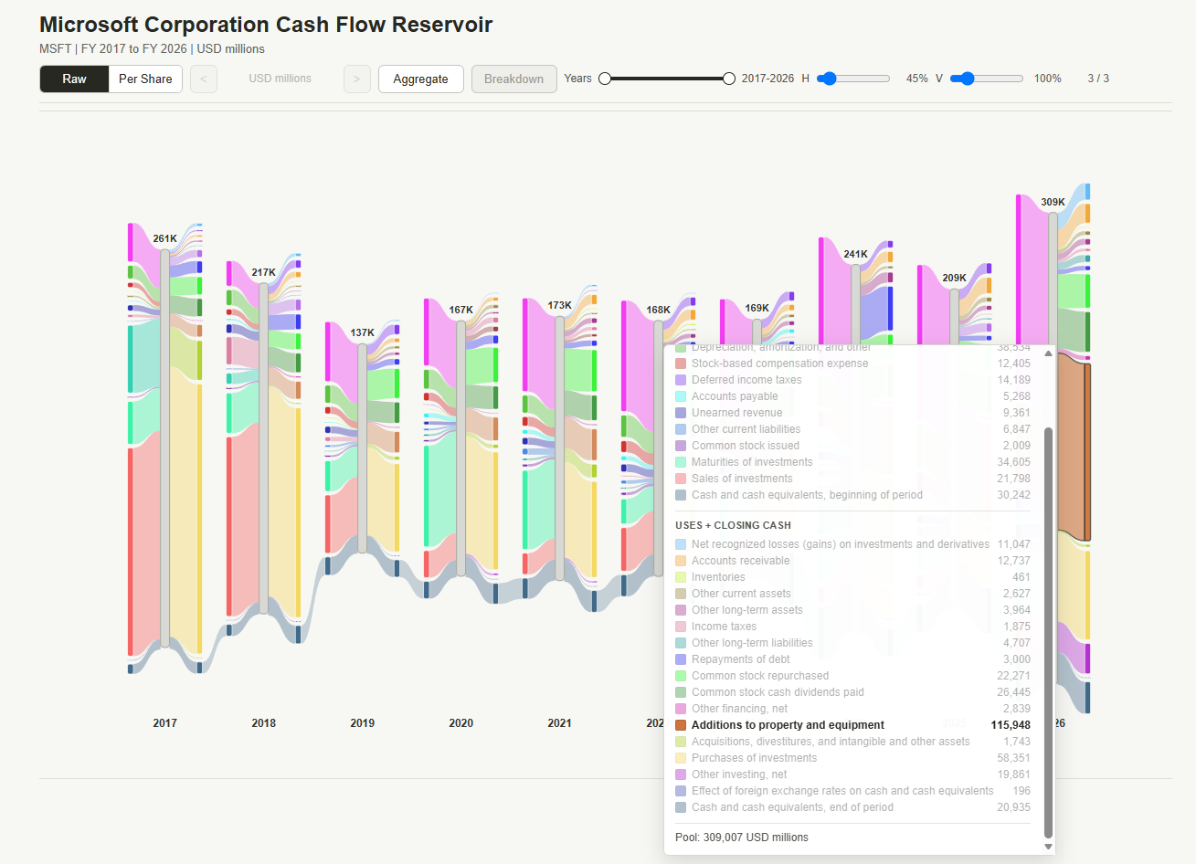Select the Net recognized losses (gains) row
1196x864 pixels.
[x=852, y=544]
